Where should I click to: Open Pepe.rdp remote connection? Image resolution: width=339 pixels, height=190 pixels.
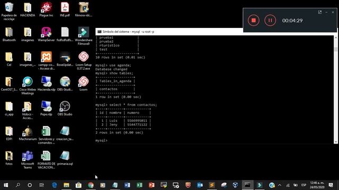pyautogui.click(x=46, y=109)
